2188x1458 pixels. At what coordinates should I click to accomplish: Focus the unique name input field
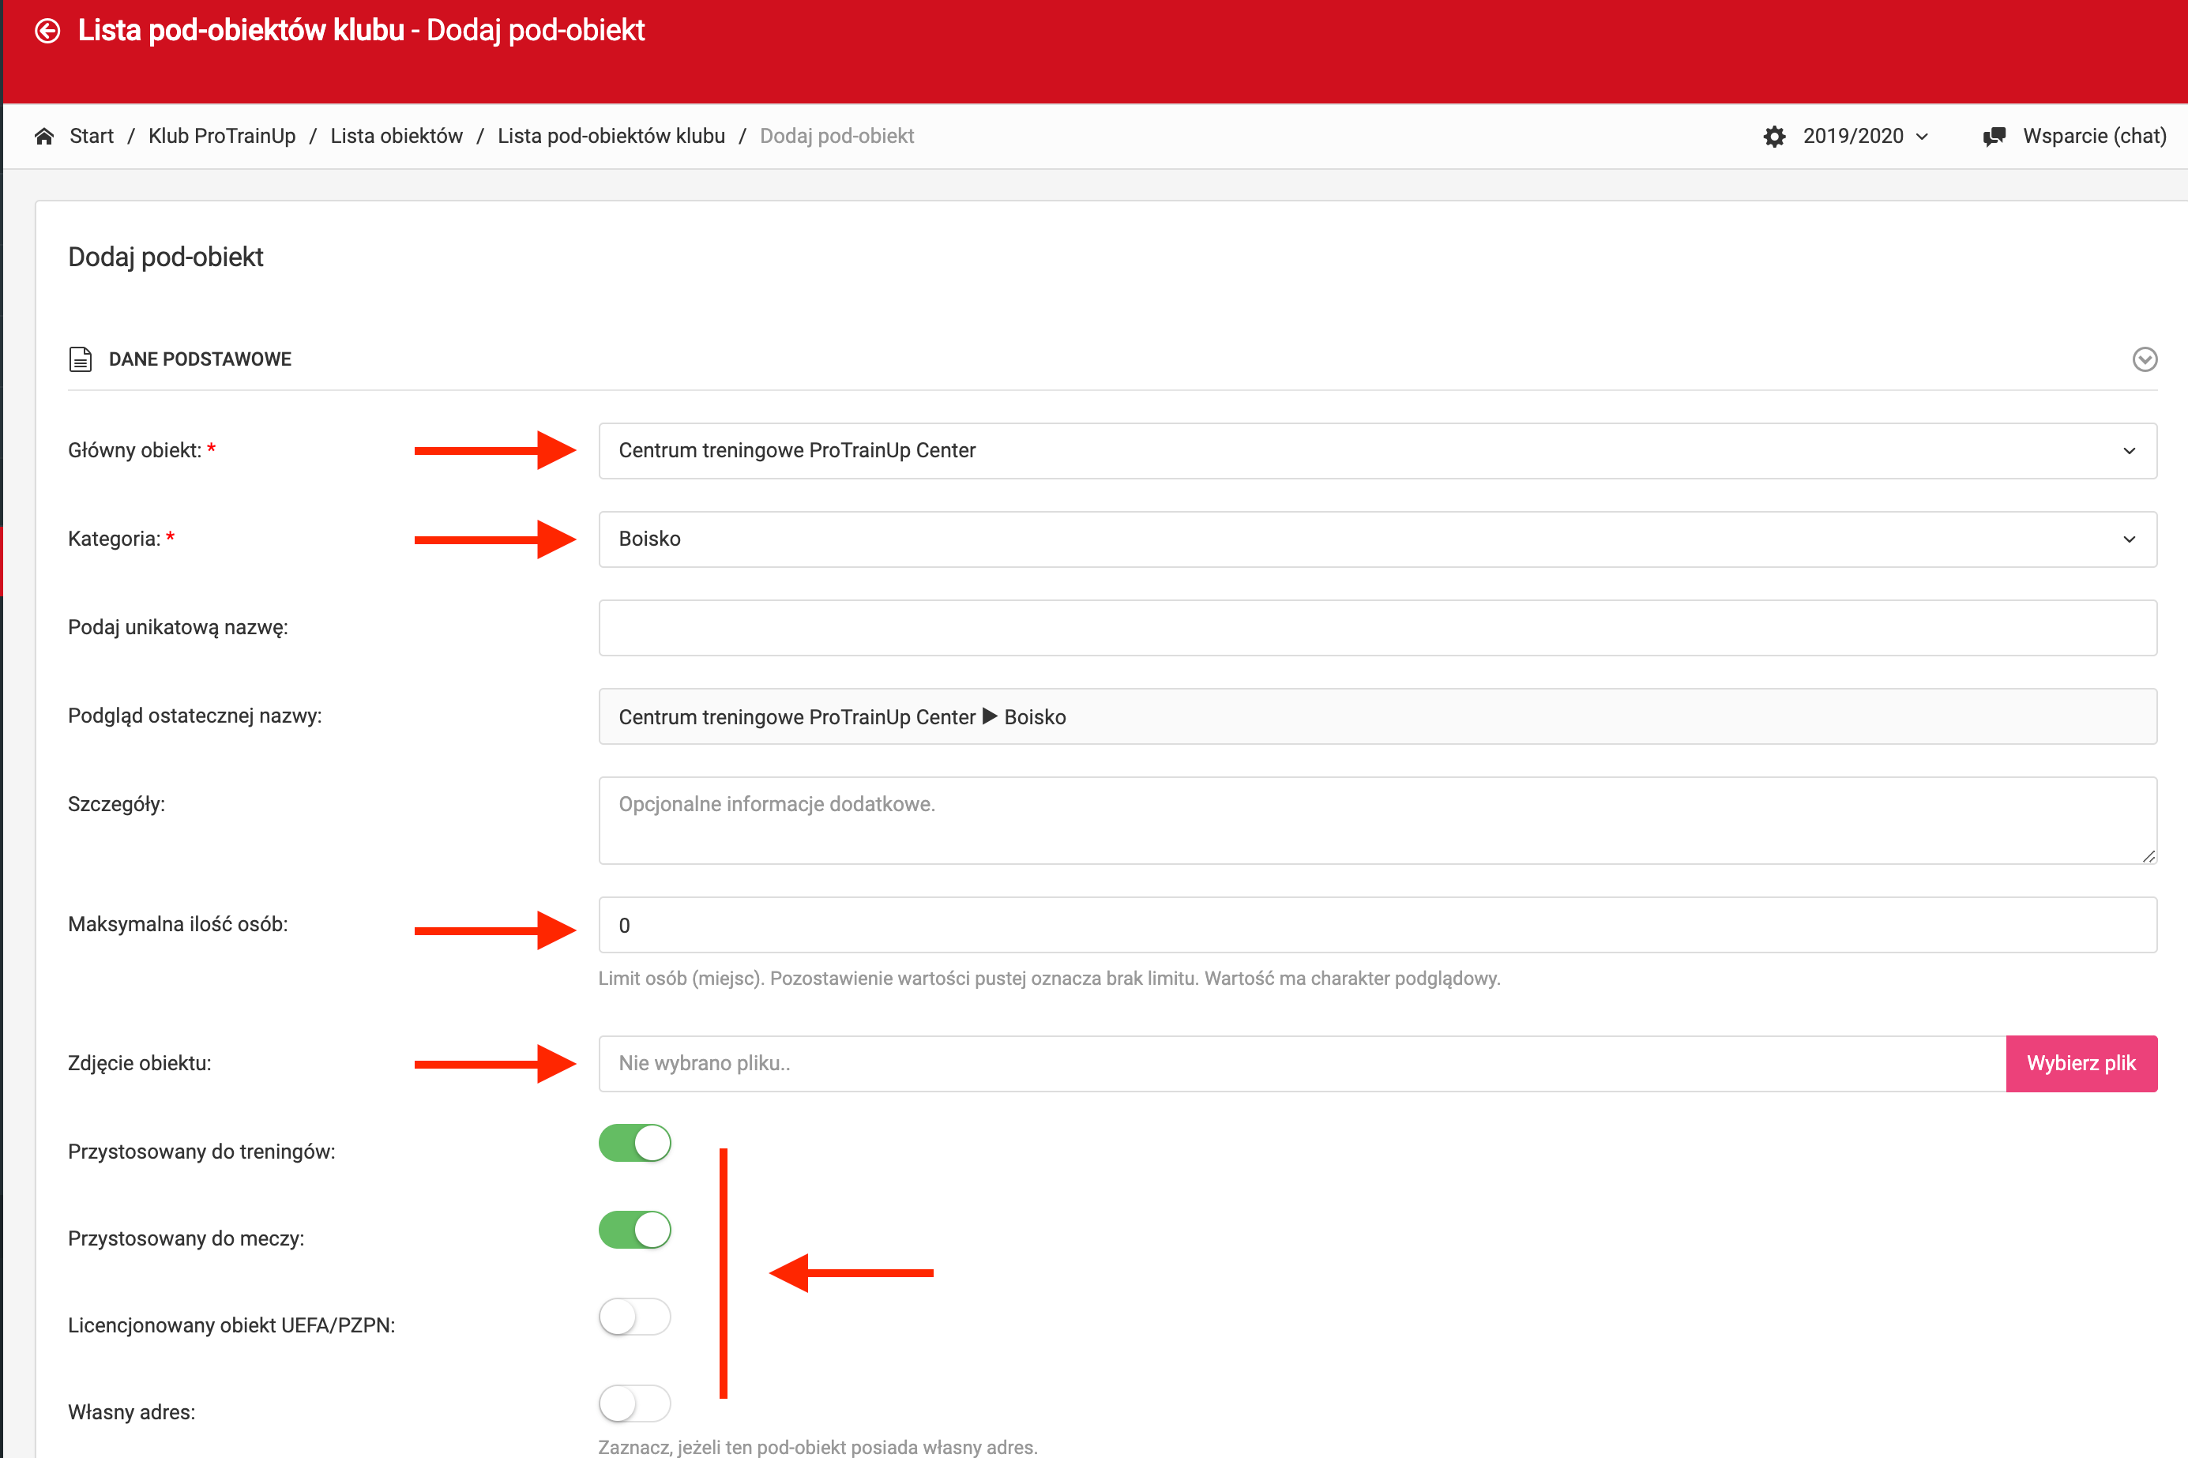pos(1376,628)
